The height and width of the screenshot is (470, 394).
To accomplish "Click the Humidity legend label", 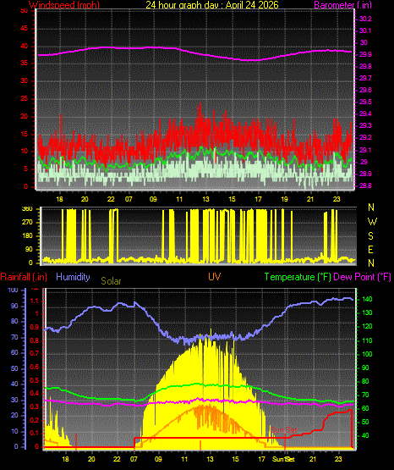I will [73, 277].
